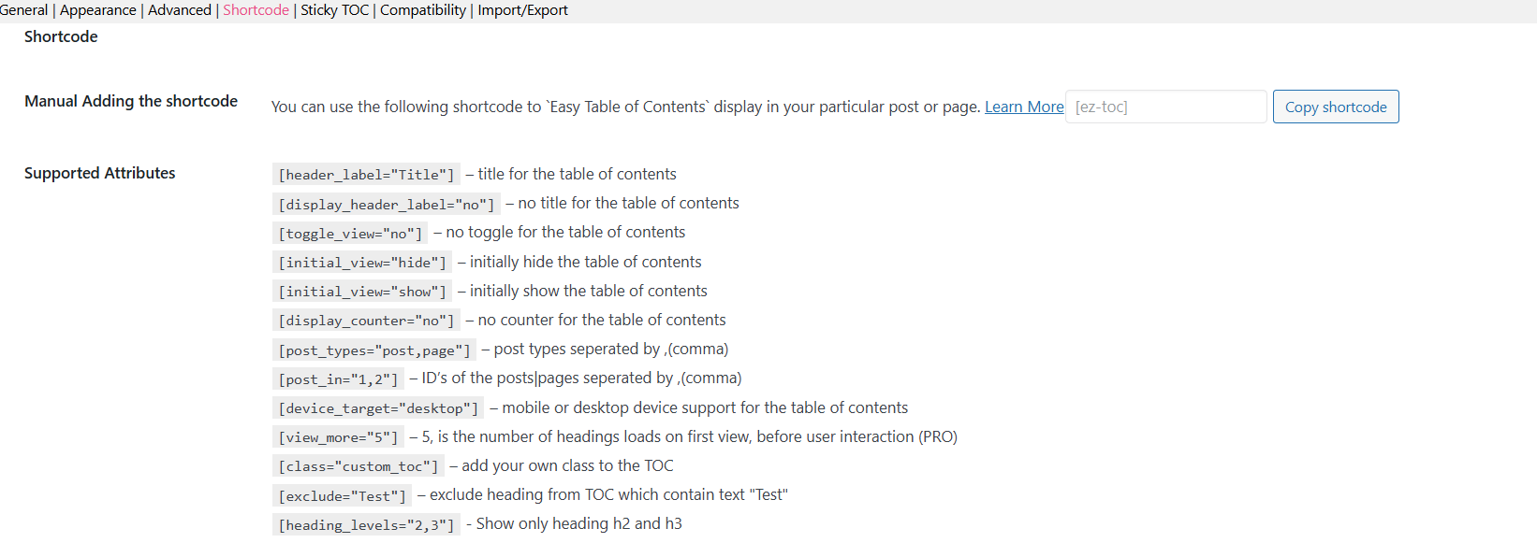1537x557 pixels.
Task: Click the header_label="Title" attribute code
Action: 366,175
